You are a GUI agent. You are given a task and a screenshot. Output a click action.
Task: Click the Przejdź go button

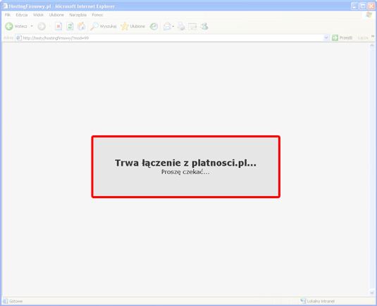[x=342, y=38]
